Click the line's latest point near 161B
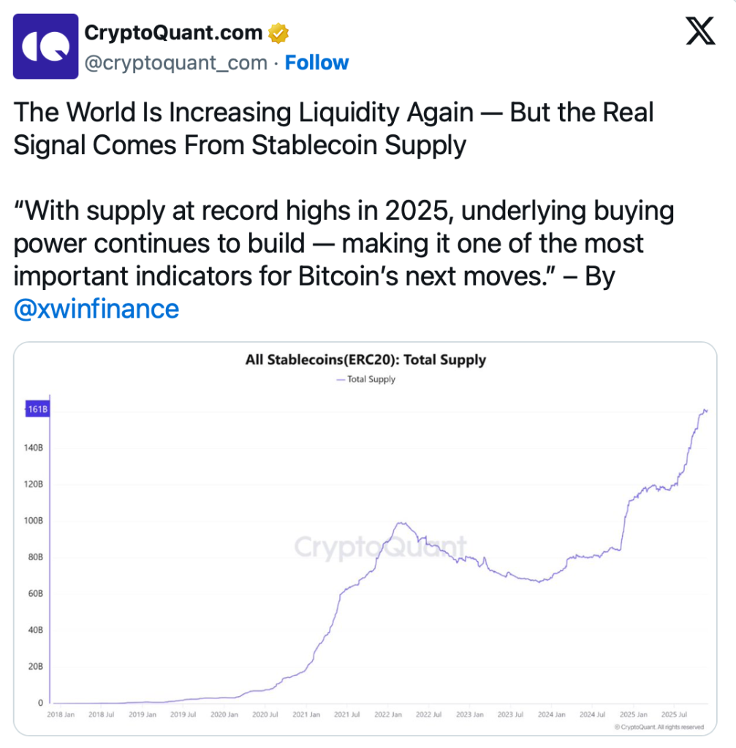This screenshot has width=736, height=748. [706, 411]
